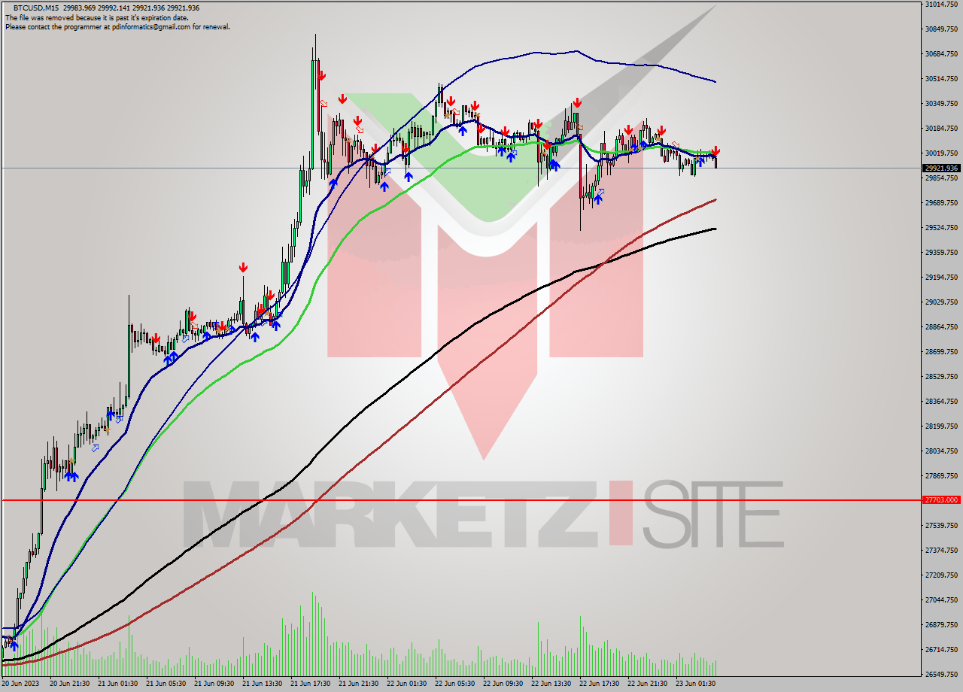Click the 27374.750 price axis label

[941, 550]
